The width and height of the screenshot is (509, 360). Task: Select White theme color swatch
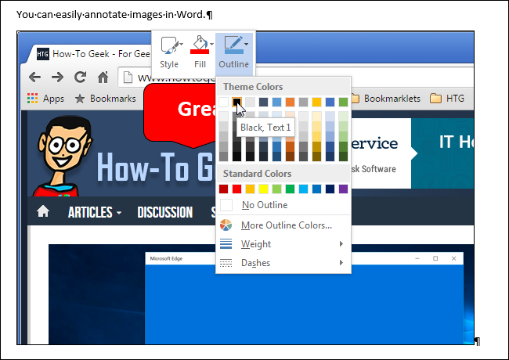click(x=223, y=103)
